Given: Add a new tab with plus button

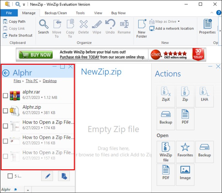Looking at the screenshot, I should coord(28,190).
